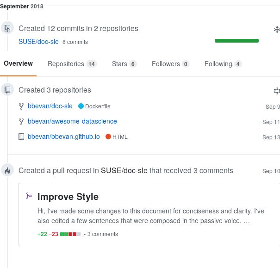Click the commits push icon in timeline

pyautogui.click(x=7, y=28)
